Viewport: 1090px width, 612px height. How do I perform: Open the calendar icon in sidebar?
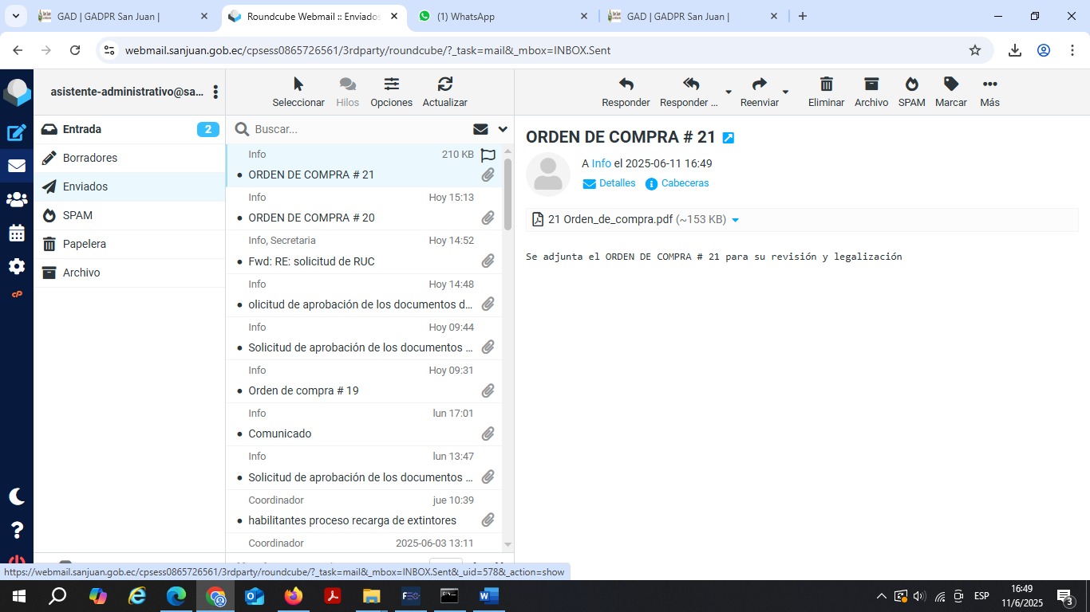coord(17,233)
